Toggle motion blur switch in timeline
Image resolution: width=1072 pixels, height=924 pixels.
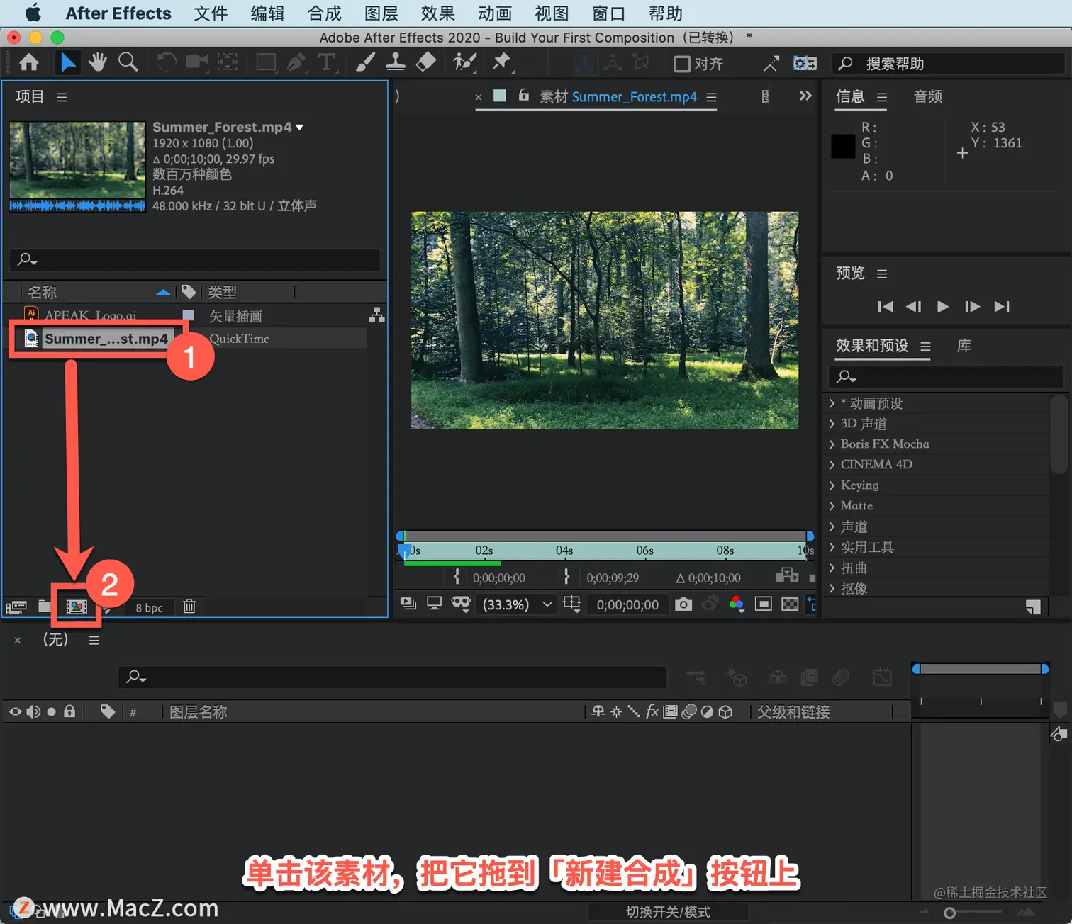(688, 711)
